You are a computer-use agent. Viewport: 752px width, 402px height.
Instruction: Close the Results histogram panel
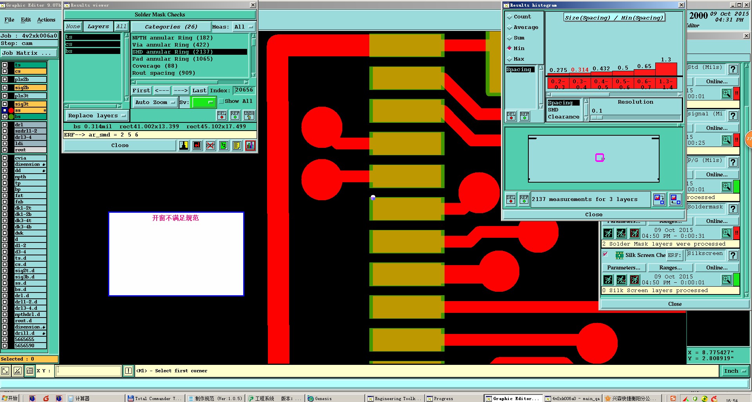594,215
